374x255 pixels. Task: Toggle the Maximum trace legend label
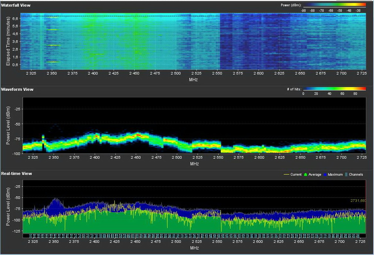tap(335, 175)
